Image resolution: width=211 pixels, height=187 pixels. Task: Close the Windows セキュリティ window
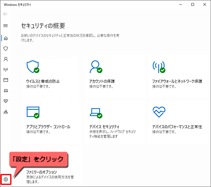[205, 5]
